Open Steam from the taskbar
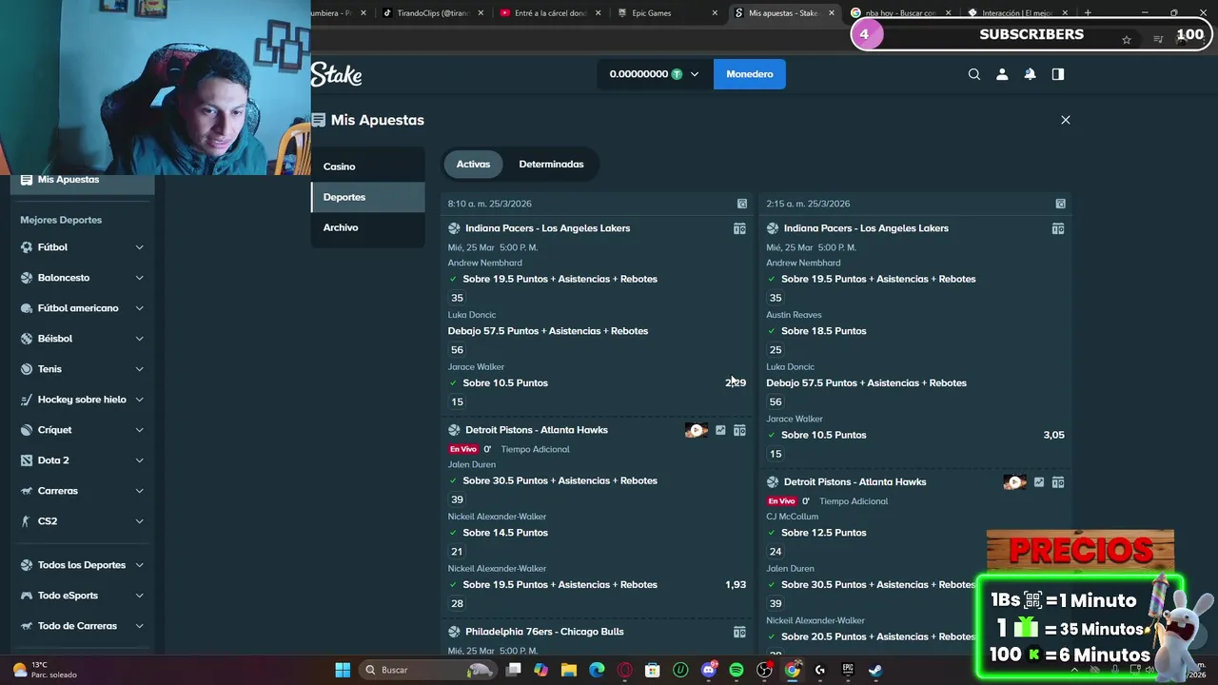Screen dimensions: 1218x685 875,670
